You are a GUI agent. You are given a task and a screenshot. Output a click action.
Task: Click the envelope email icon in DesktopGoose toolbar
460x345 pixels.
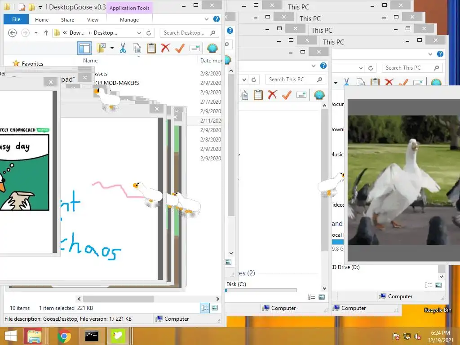click(195, 48)
